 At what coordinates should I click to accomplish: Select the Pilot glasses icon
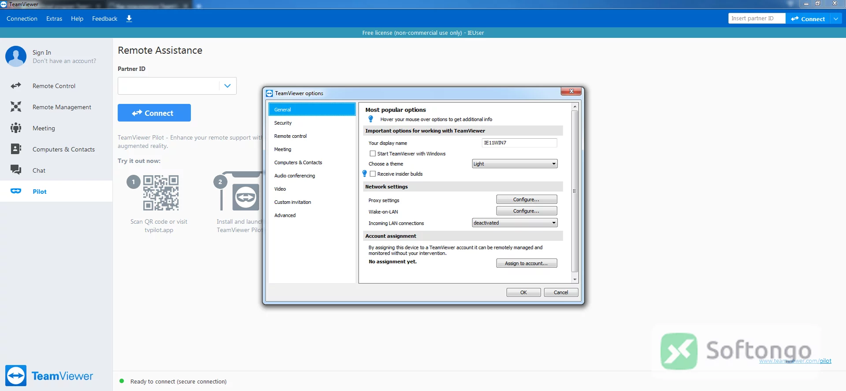pyautogui.click(x=16, y=191)
